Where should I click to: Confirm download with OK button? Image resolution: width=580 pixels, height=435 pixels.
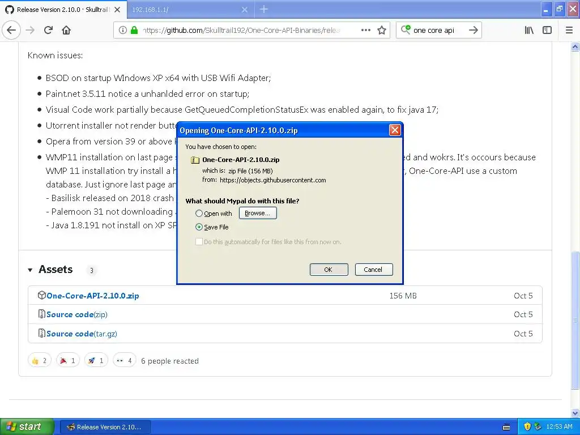pyautogui.click(x=329, y=270)
